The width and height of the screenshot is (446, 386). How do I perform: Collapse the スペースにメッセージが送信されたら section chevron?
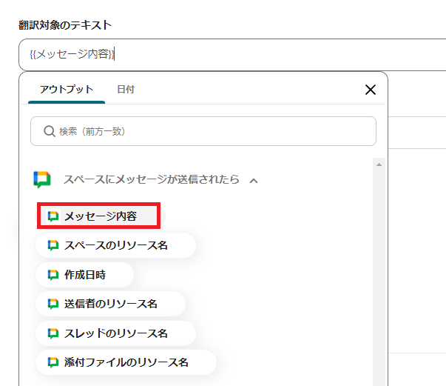coord(254,180)
